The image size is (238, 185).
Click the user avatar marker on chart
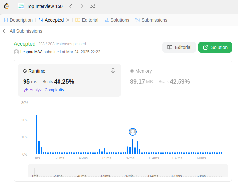click(133, 132)
